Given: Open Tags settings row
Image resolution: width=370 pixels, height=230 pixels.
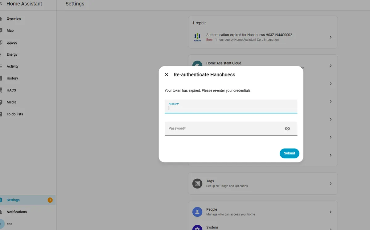Looking at the screenshot, I should coord(263,184).
